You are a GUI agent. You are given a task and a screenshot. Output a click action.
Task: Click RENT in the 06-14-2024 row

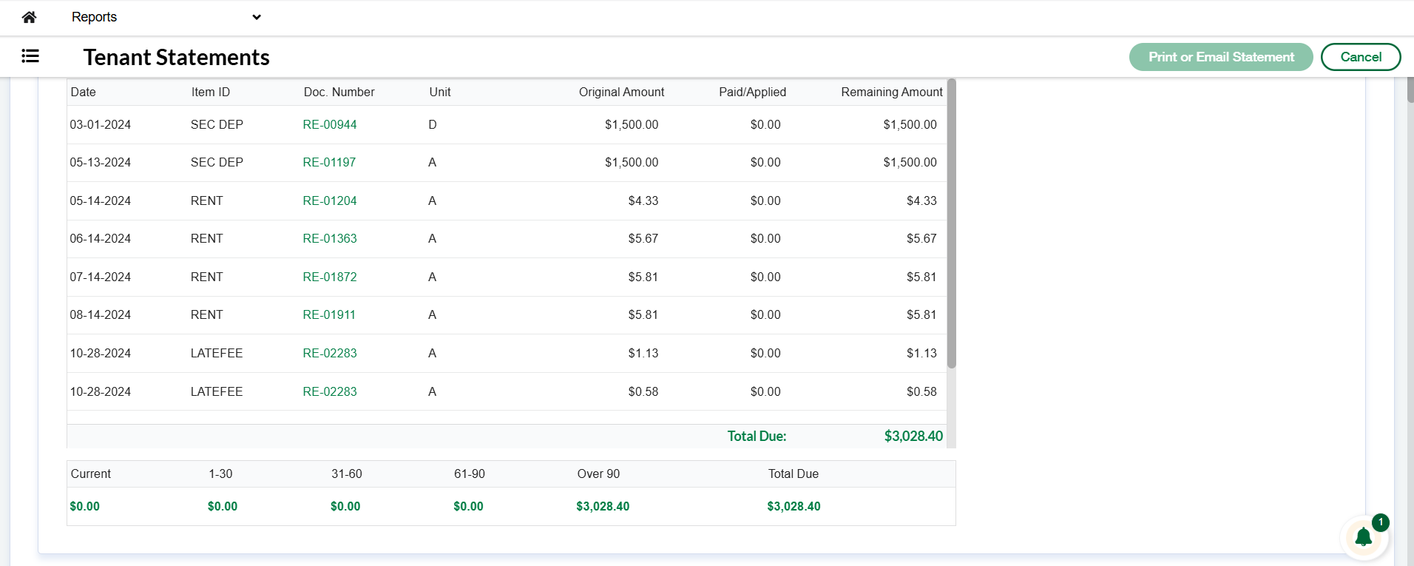pos(206,238)
